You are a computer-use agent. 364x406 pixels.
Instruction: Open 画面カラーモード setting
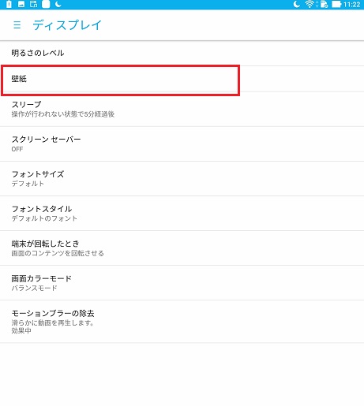pyautogui.click(x=182, y=283)
